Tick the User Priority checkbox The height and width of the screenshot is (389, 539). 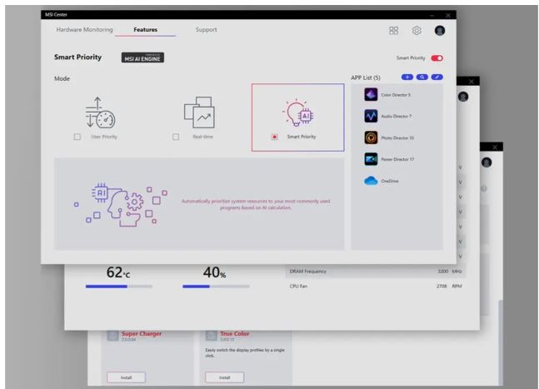77,137
